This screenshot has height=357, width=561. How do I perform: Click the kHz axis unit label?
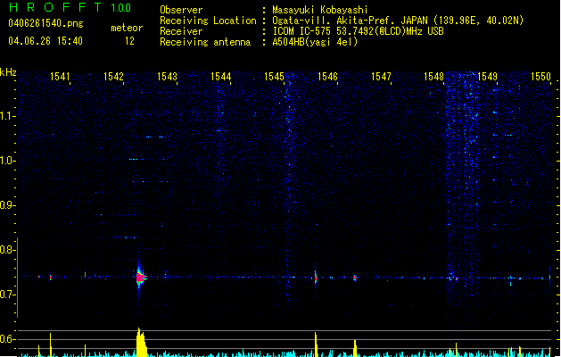click(x=8, y=72)
